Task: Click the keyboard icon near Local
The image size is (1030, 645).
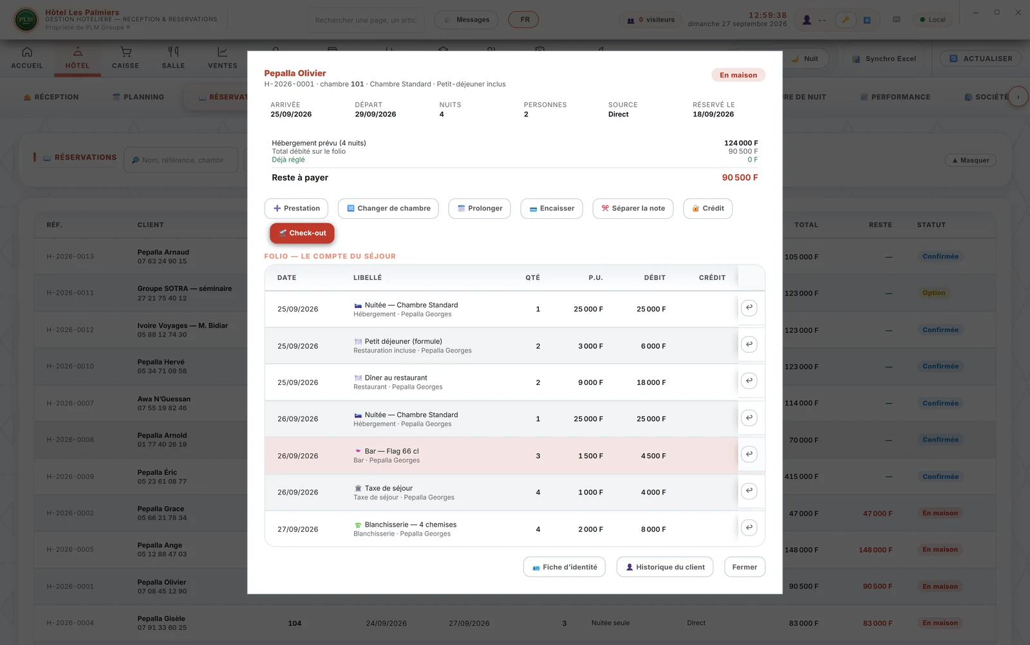Action: (897, 20)
